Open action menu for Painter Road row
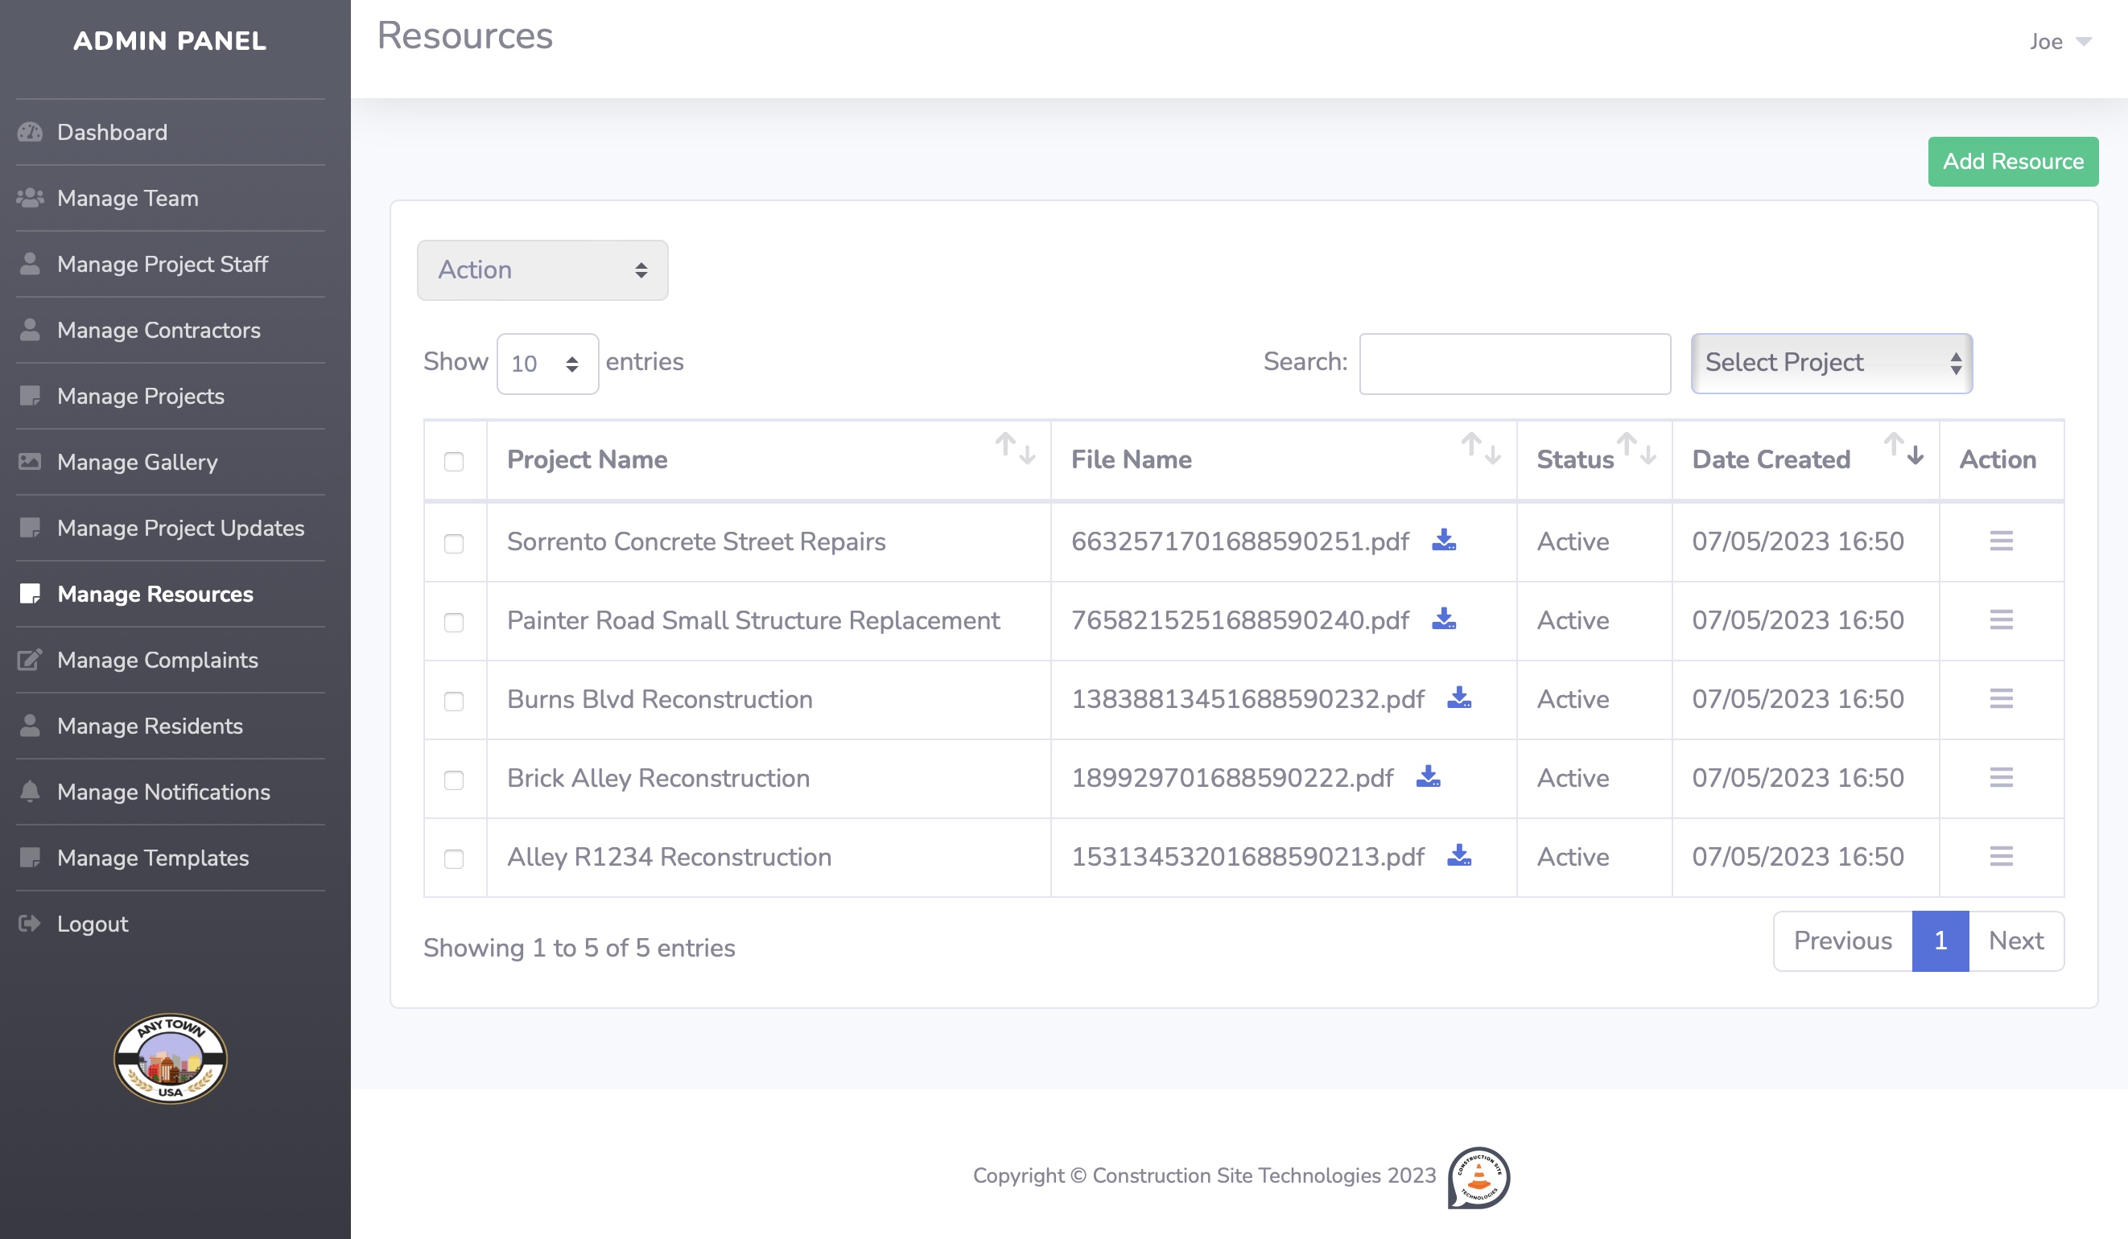The width and height of the screenshot is (2128, 1239). pos(2001,620)
